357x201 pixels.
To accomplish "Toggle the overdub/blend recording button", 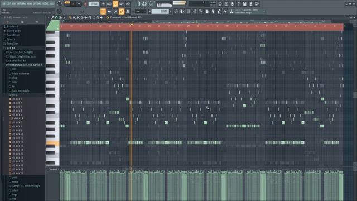I will (122, 4).
